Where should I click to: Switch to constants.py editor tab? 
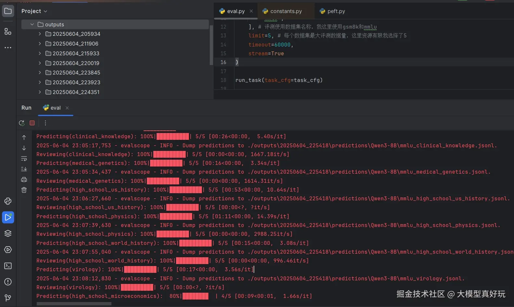tap(286, 11)
